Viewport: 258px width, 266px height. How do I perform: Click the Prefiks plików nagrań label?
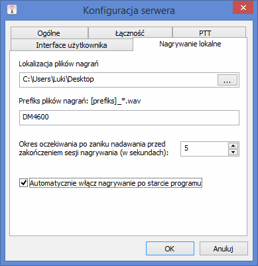[80, 101]
